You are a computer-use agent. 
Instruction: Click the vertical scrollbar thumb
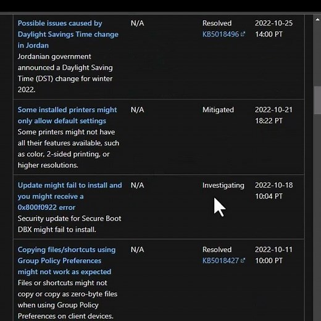click(317, 100)
